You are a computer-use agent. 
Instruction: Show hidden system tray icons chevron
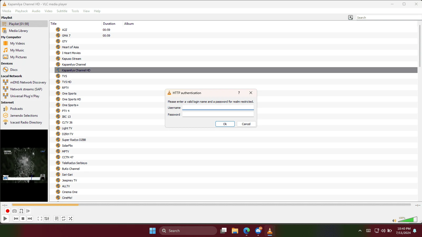(x=360, y=231)
